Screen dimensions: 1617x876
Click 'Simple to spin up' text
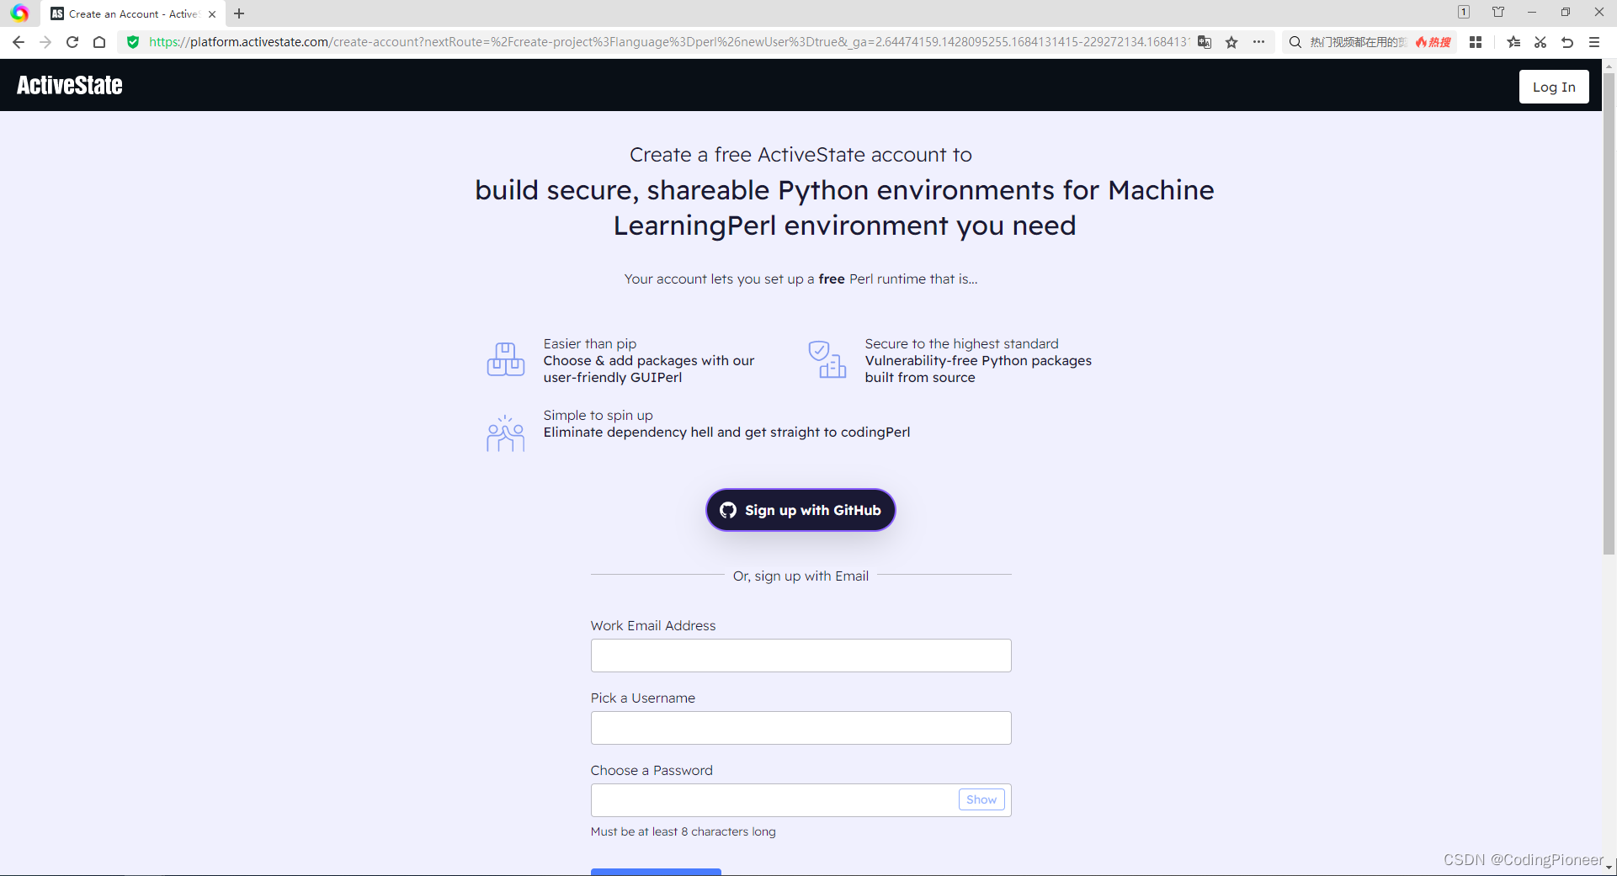(x=598, y=415)
